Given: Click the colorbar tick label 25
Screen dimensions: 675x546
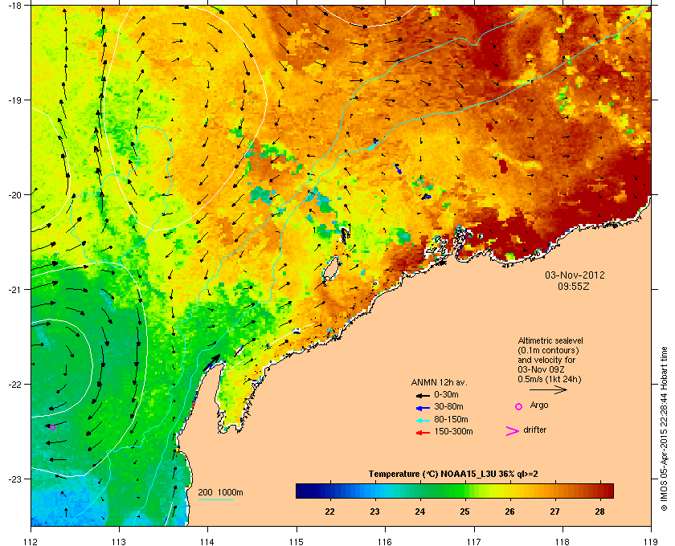Looking at the screenshot, I should point(465,511).
